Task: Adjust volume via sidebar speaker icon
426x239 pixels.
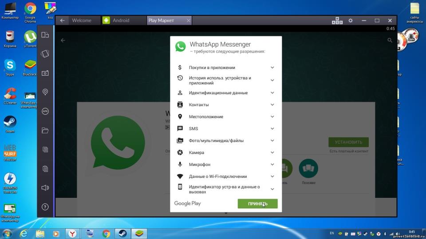Action: [45, 188]
